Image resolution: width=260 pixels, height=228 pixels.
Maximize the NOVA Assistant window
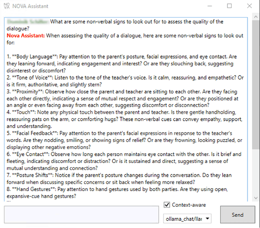click(230, 6)
